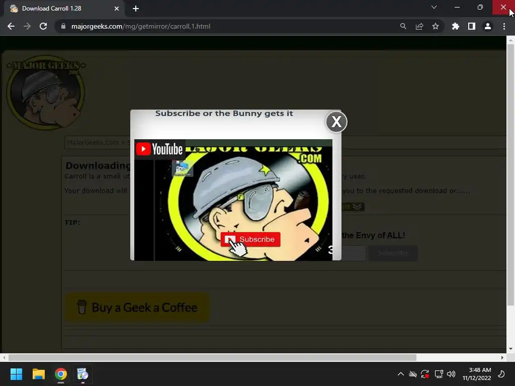Open the notifications moon icon
The width and height of the screenshot is (515, 386).
click(x=501, y=374)
